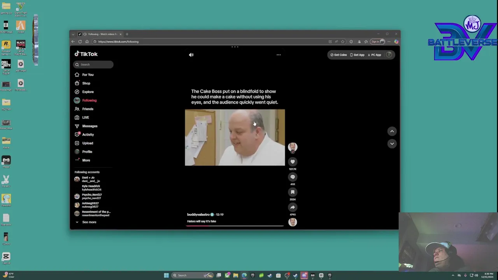Open the video's three-dot options menu
498x280 pixels.
click(x=279, y=55)
